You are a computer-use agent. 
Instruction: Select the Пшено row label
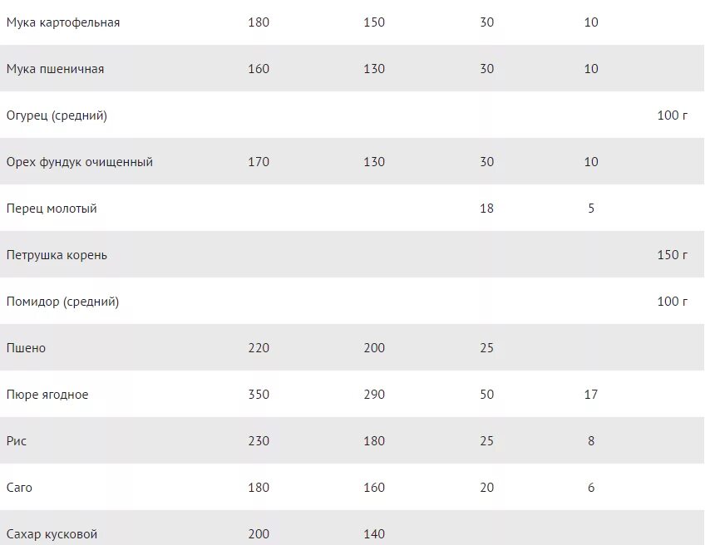pos(26,348)
